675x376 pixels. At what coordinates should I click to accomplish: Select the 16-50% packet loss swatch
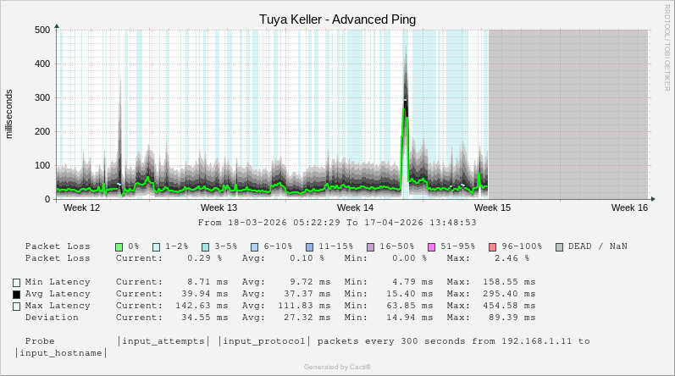(370, 246)
